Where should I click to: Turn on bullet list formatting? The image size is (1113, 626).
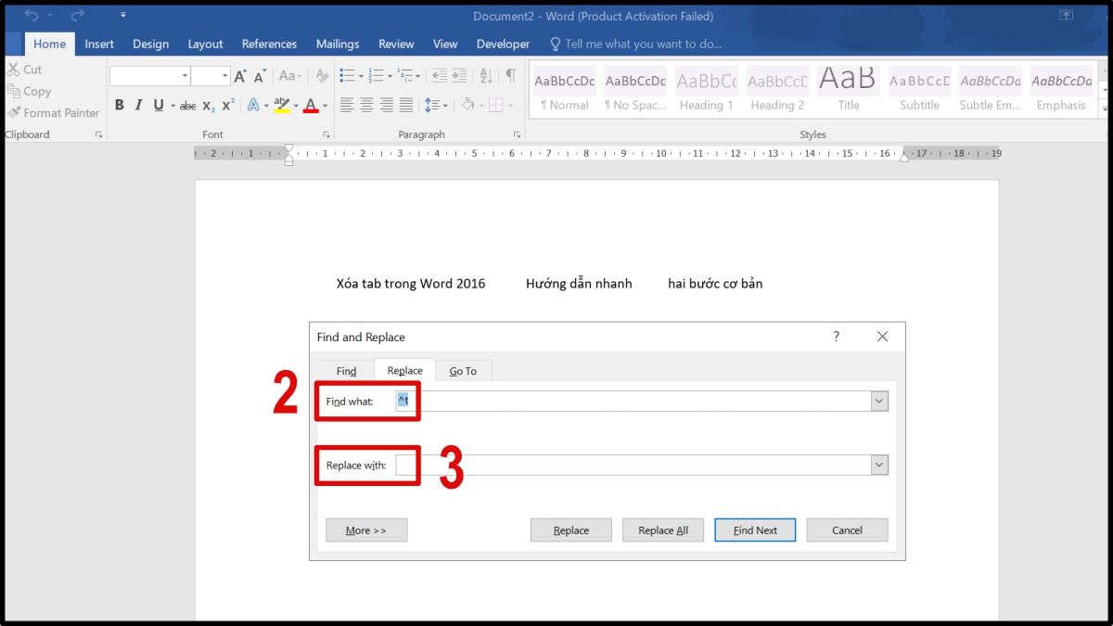(x=347, y=76)
